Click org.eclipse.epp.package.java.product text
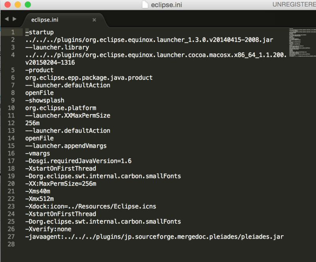Image resolution: width=316 pixels, height=262 pixels. (89, 78)
